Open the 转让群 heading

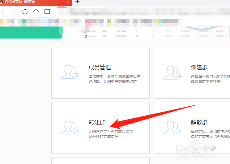97,122
